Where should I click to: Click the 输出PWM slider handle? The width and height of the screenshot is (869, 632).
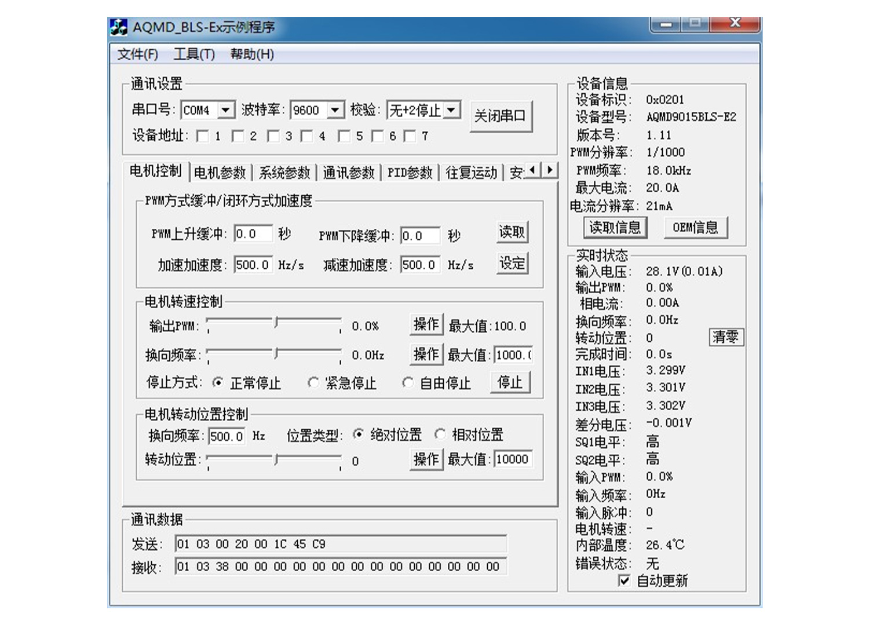click(278, 323)
